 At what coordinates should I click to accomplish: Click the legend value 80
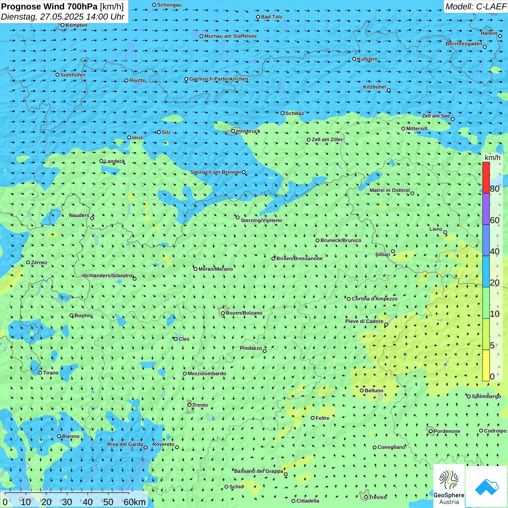tap(495, 189)
